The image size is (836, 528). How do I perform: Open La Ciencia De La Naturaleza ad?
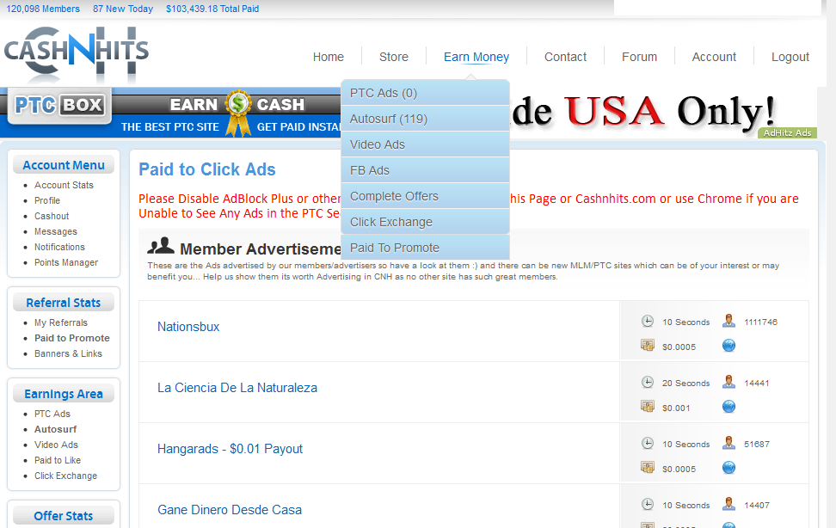[237, 388]
